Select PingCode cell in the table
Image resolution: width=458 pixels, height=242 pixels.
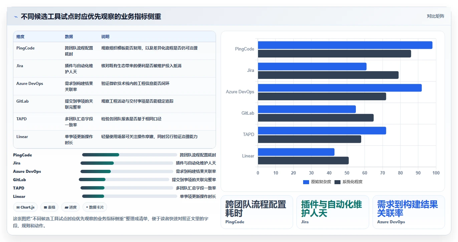[25, 48]
